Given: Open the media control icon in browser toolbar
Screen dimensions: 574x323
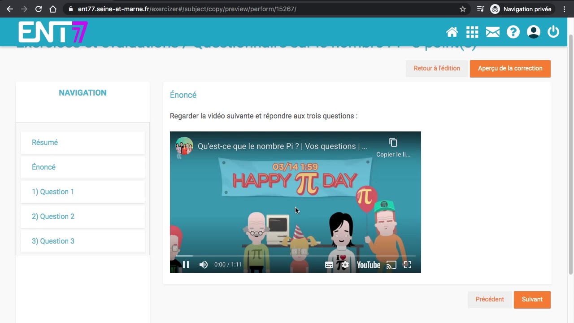Looking at the screenshot, I should pyautogui.click(x=480, y=9).
